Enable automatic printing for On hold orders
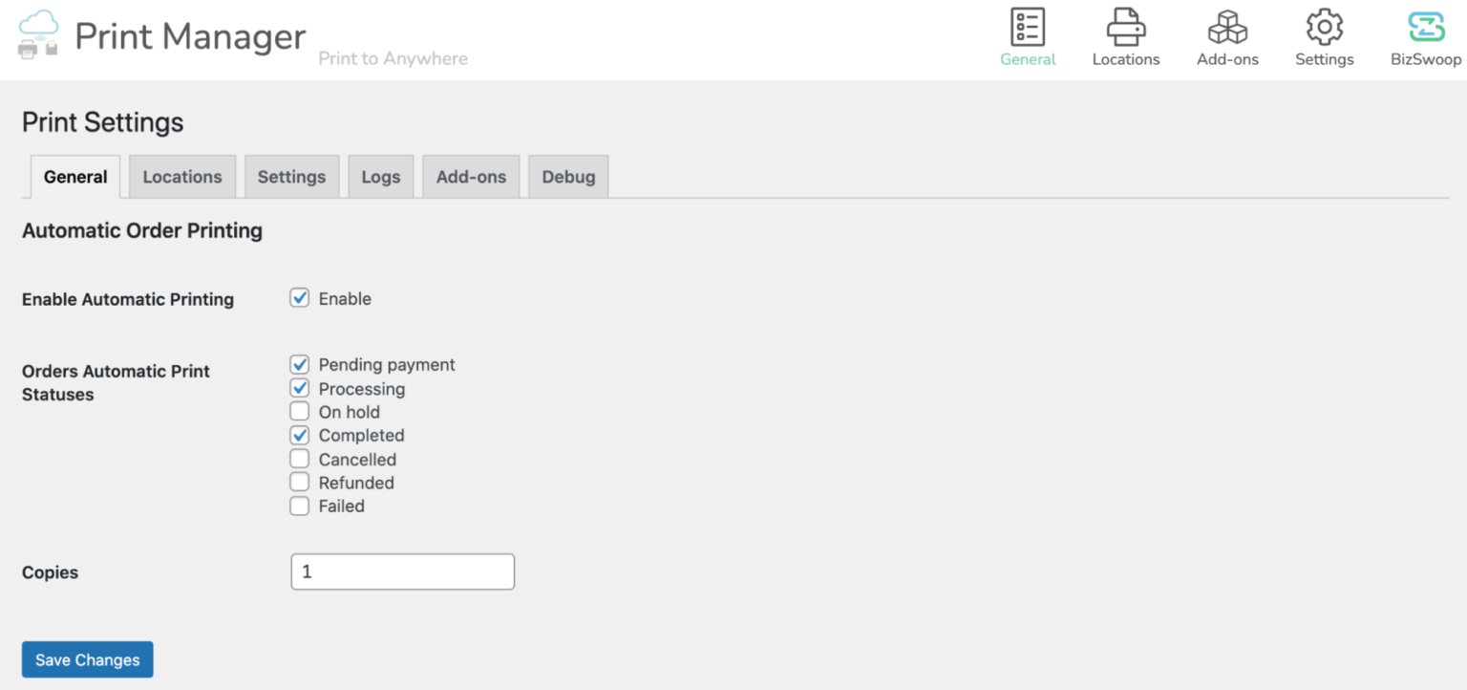The image size is (1467, 690). point(299,411)
